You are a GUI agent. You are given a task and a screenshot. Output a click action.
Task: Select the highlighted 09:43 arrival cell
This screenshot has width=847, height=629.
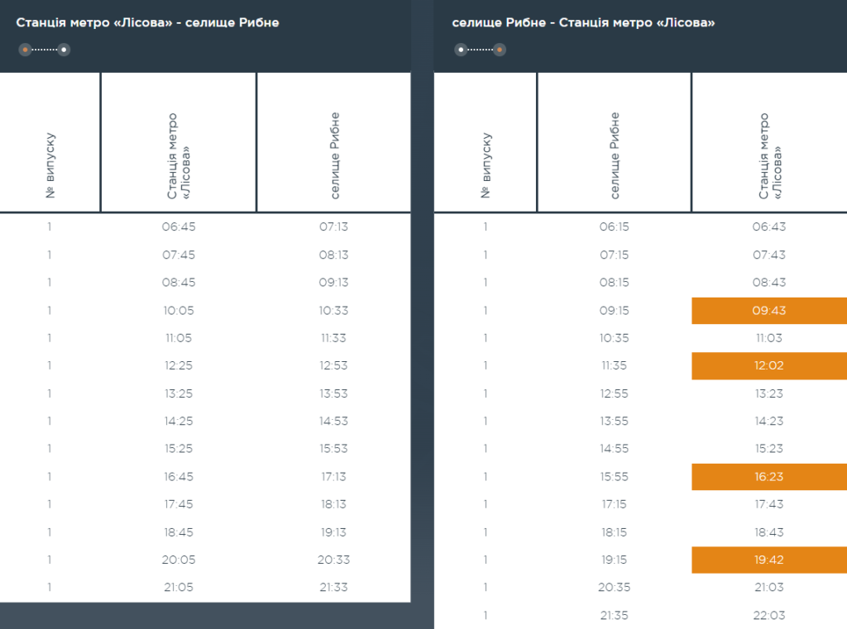click(x=768, y=311)
